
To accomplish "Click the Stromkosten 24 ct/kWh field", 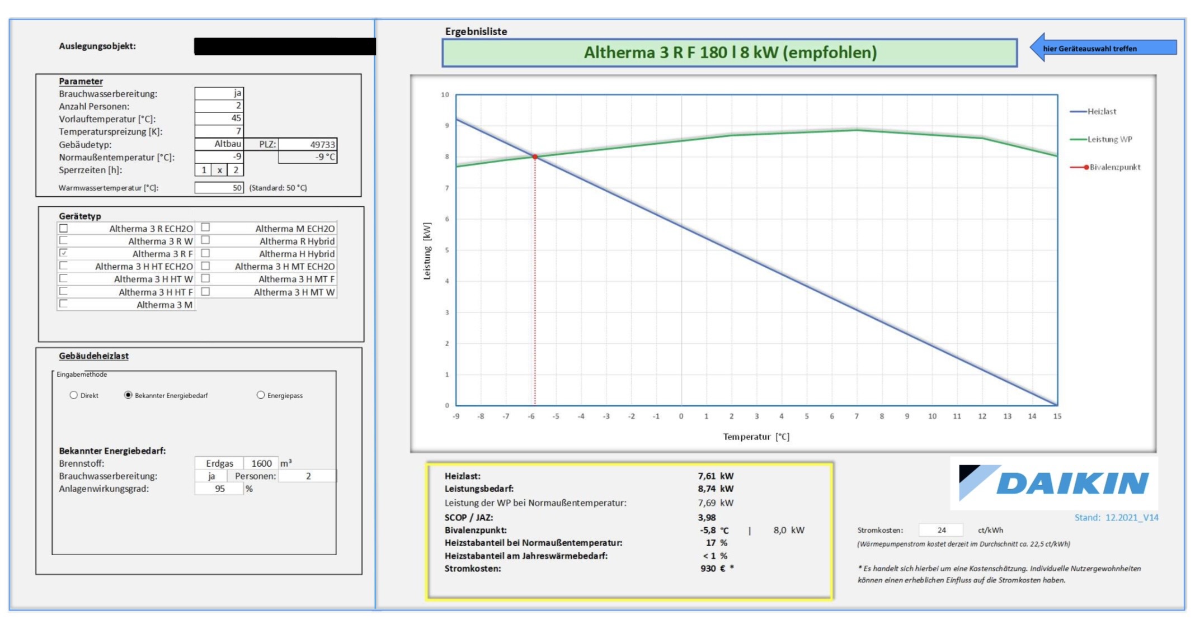I will pos(941,530).
